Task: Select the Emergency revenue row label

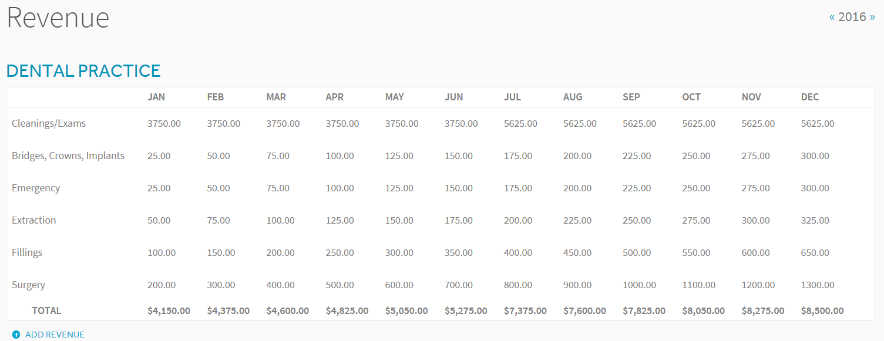Action: click(x=36, y=188)
